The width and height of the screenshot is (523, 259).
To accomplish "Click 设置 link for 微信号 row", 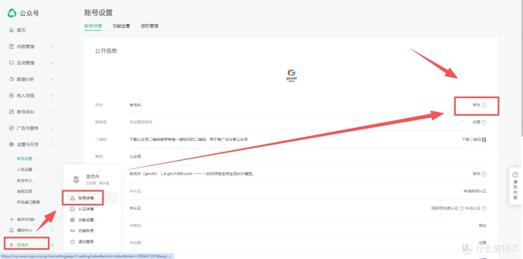I will (477, 122).
